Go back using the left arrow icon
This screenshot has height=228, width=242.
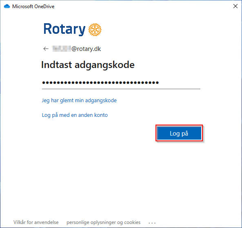click(46, 49)
